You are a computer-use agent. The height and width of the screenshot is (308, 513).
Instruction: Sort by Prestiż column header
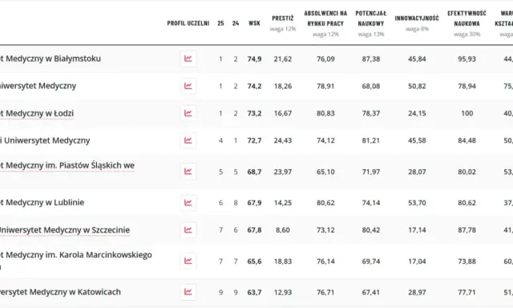283,18
